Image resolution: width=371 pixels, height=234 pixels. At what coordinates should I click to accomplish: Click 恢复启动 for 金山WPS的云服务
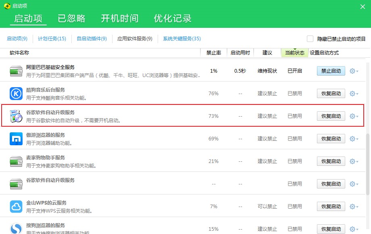(331, 207)
